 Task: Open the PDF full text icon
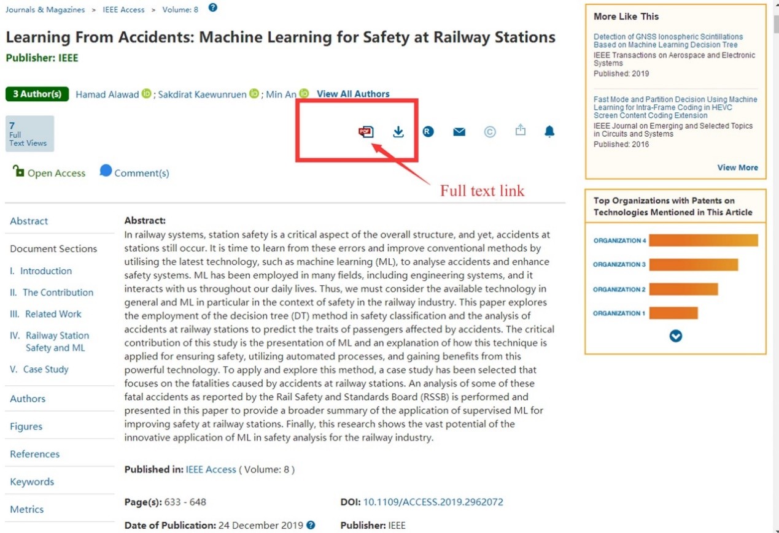coord(366,131)
